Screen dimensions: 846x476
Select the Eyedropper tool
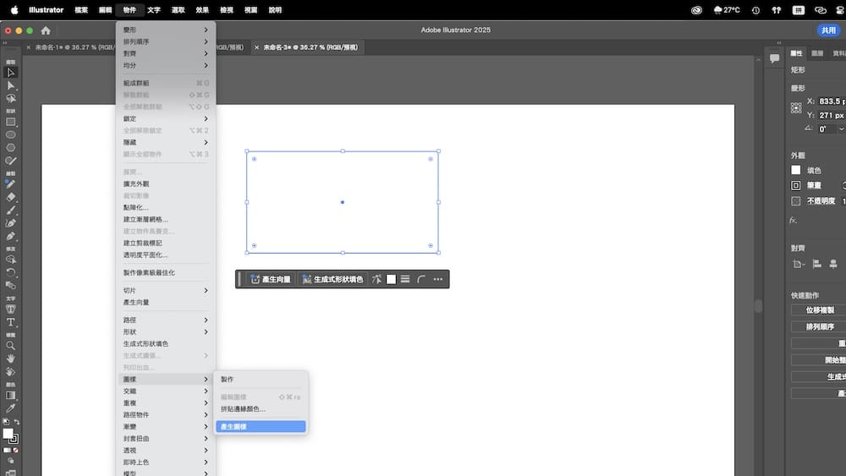(10, 408)
